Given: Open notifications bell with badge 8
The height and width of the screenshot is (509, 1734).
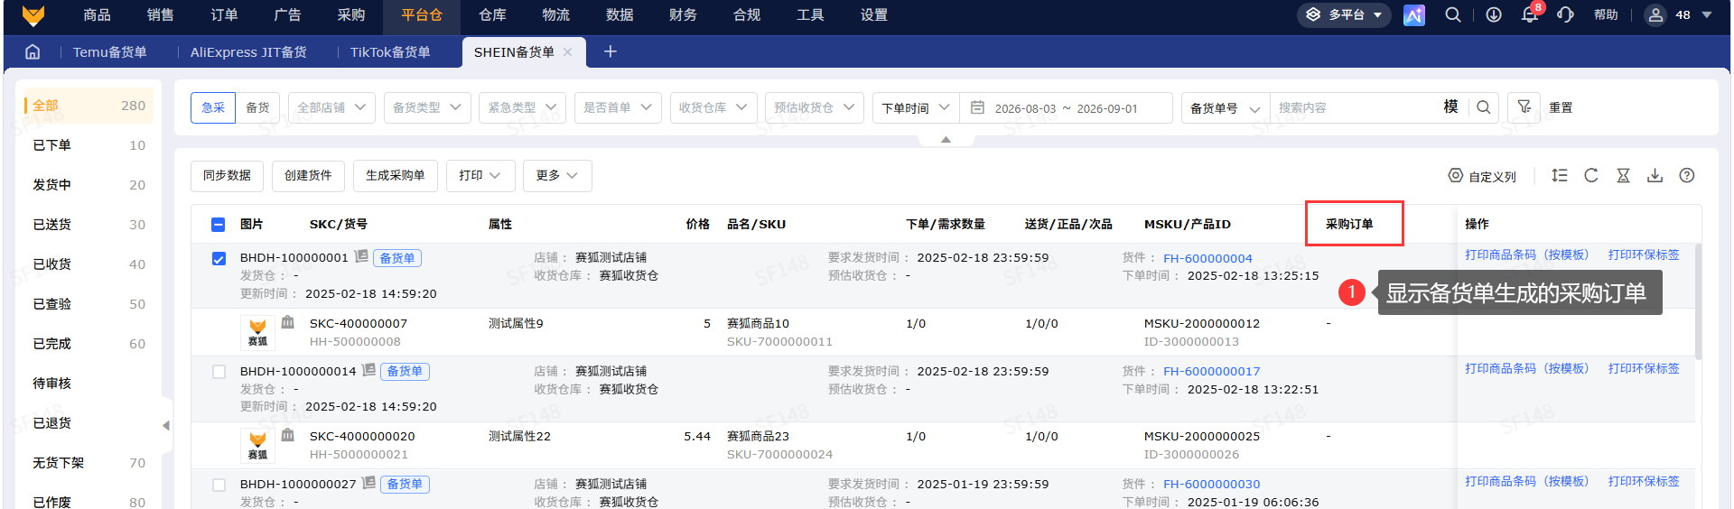Looking at the screenshot, I should click(x=1530, y=15).
